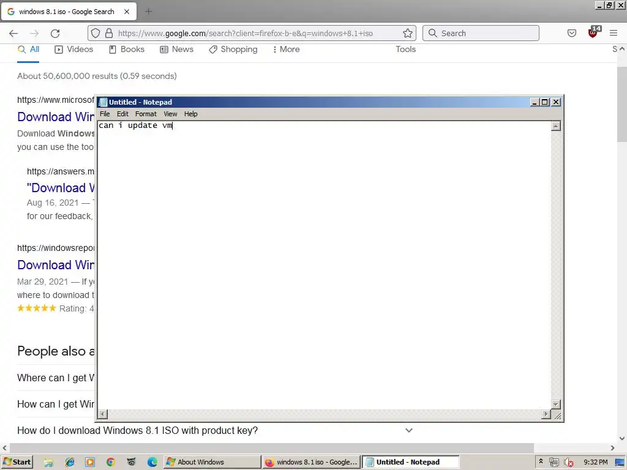Minimize the Notepad window

click(535, 102)
